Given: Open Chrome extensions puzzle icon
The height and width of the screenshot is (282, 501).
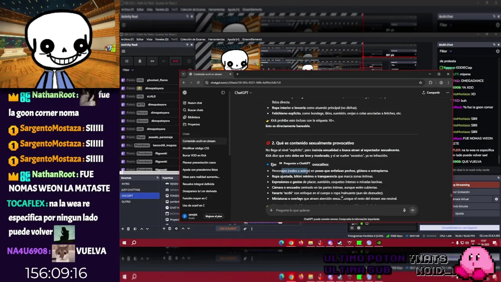Looking at the screenshot, I should click(x=431, y=83).
